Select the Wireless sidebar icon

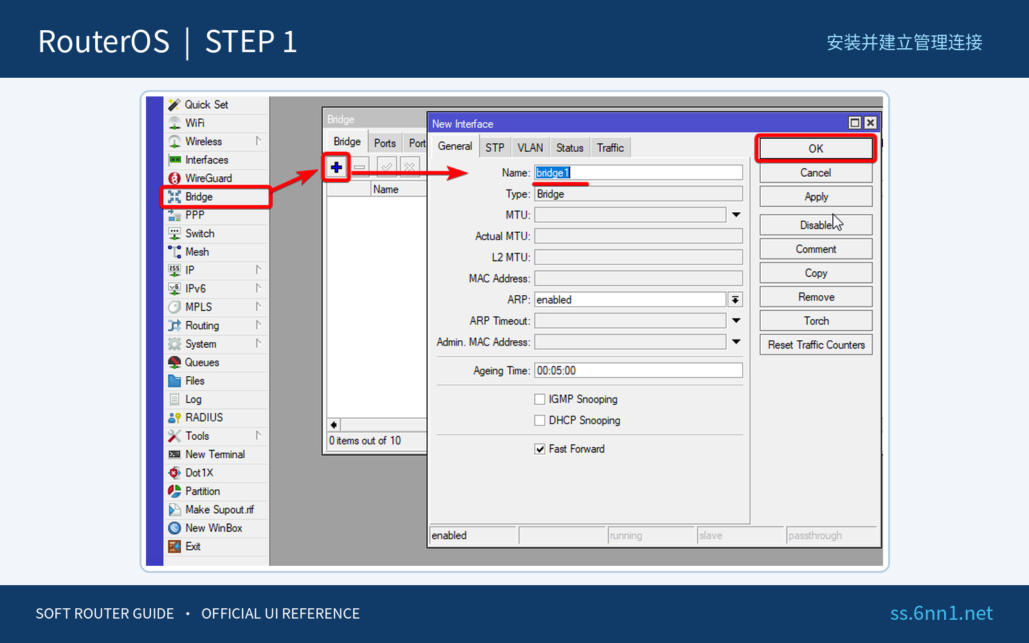click(x=174, y=141)
